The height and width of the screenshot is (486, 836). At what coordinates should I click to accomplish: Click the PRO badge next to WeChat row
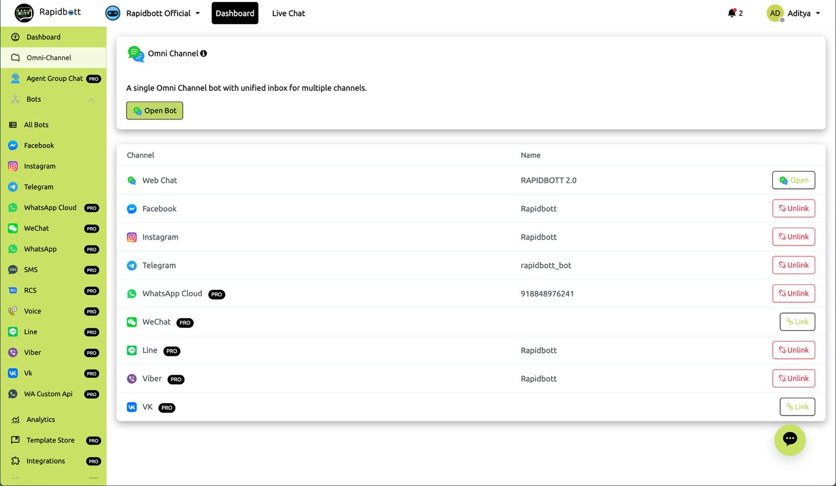point(185,323)
